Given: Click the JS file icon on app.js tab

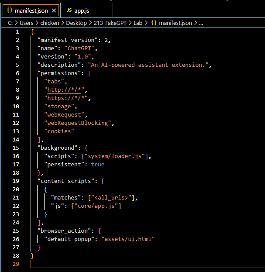Looking at the screenshot, I should [x=69, y=10].
